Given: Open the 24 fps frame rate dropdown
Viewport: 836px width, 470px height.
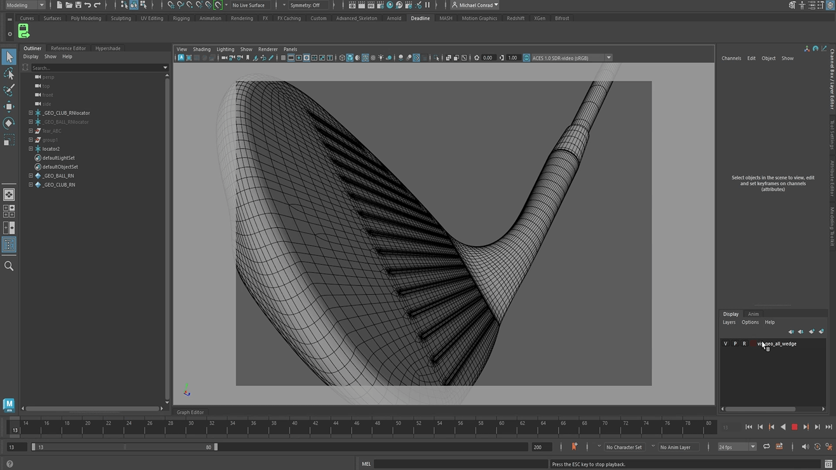Looking at the screenshot, I should pyautogui.click(x=737, y=447).
